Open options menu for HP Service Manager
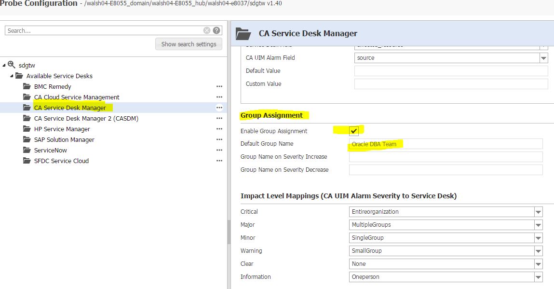 [x=219, y=129]
